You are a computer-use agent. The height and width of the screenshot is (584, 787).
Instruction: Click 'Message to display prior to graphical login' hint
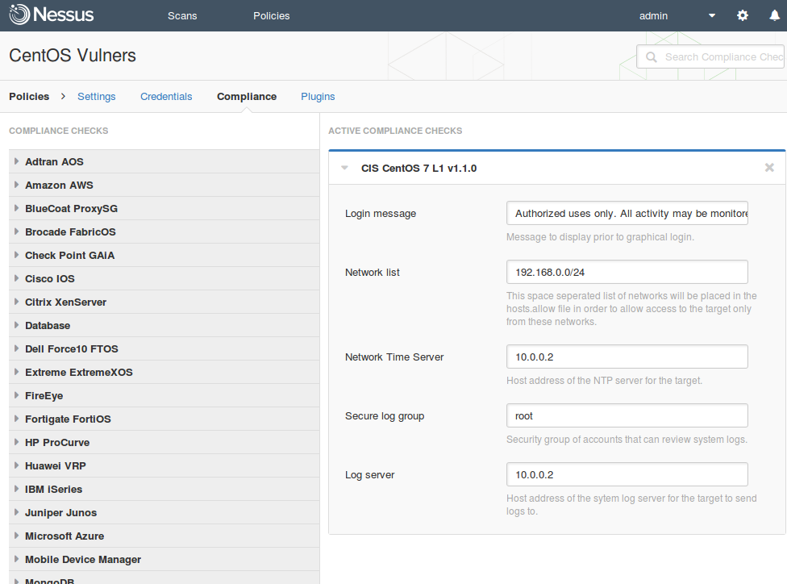pyautogui.click(x=600, y=237)
